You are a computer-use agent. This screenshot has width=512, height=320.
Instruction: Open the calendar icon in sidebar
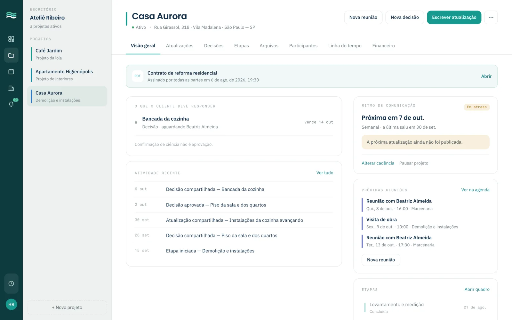coord(11,72)
